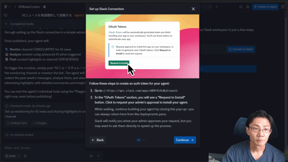Click the invite user icon

(x=248, y=7)
